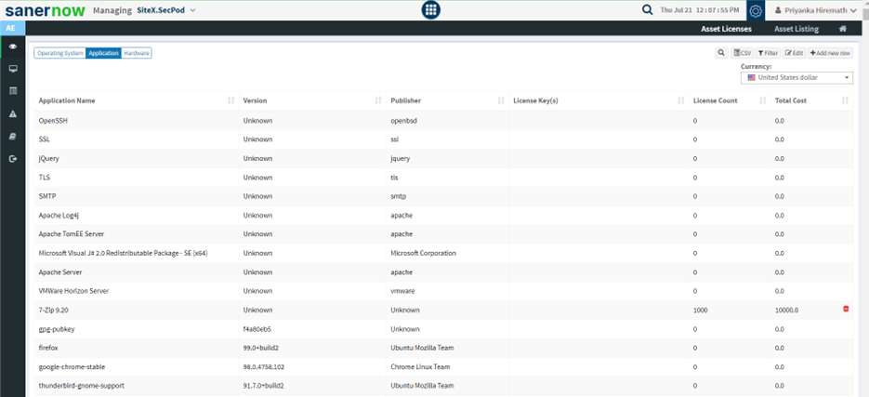Viewport: 869px width, 397px height.
Task: Sort by Publisher column arrows
Action: click(501, 100)
